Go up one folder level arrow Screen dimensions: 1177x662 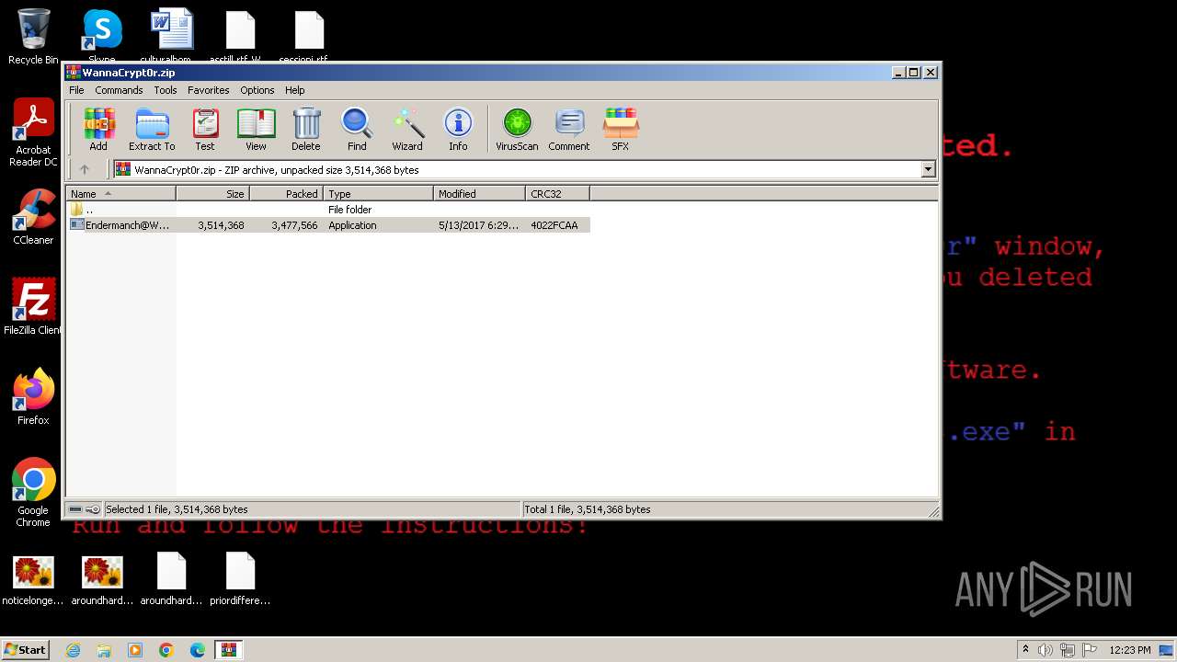click(85, 169)
